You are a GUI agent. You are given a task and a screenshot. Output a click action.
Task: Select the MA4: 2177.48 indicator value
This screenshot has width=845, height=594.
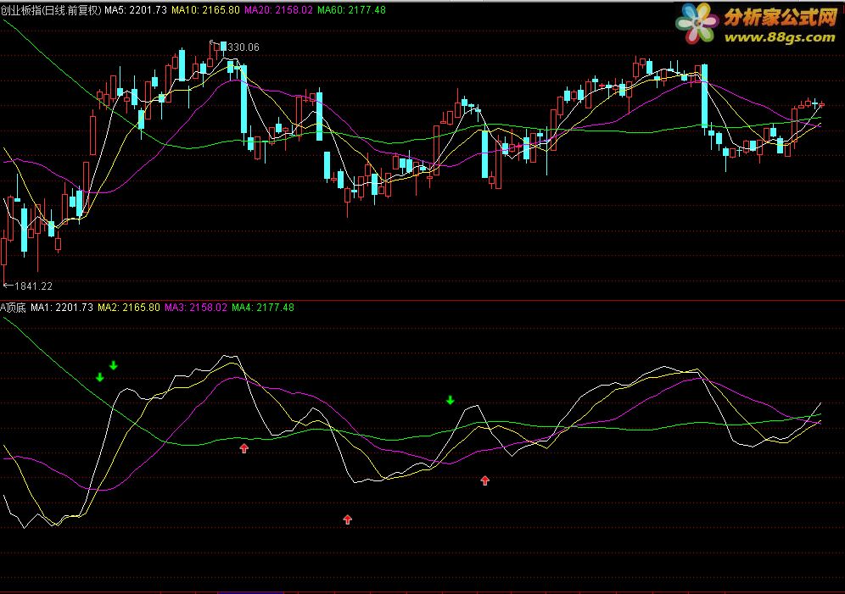[x=263, y=308]
